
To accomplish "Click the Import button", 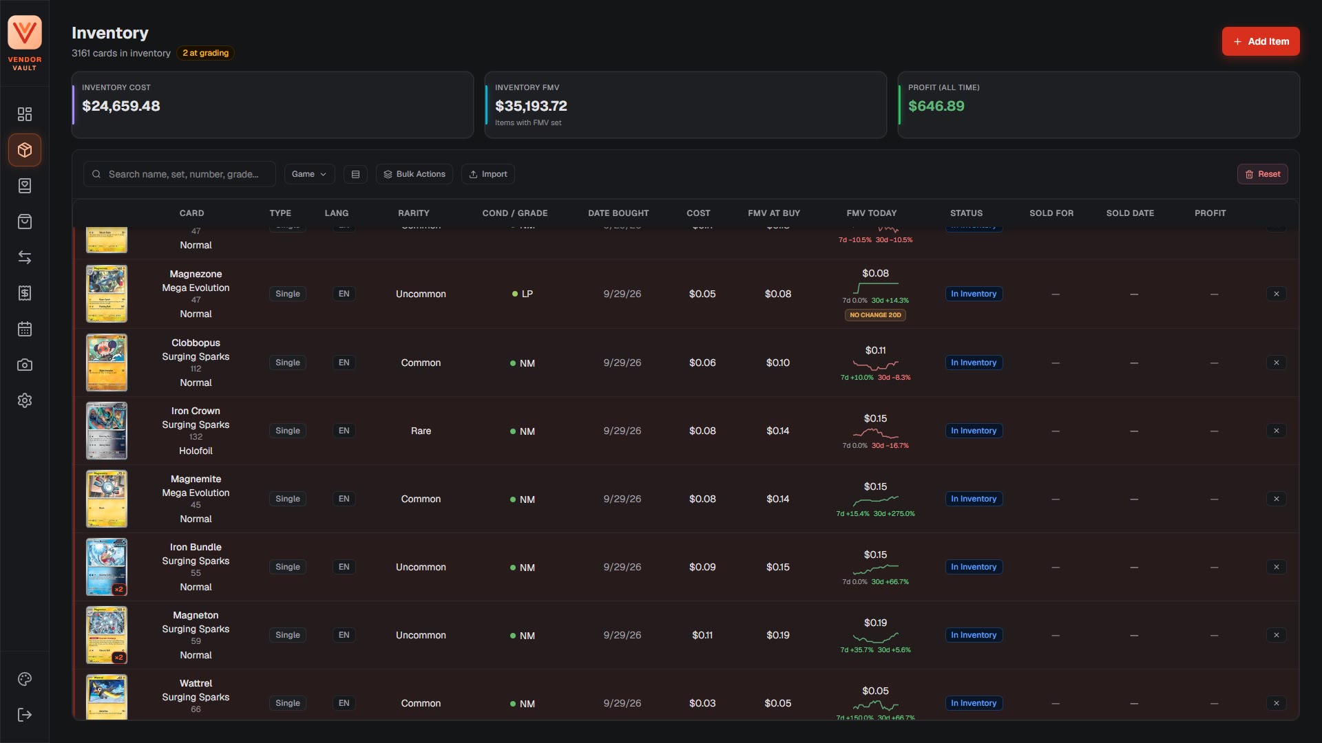I will pyautogui.click(x=488, y=174).
